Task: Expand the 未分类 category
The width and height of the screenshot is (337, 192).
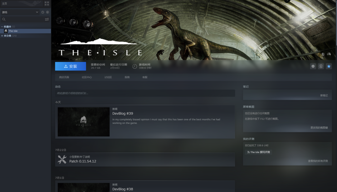Action: pos(2,36)
